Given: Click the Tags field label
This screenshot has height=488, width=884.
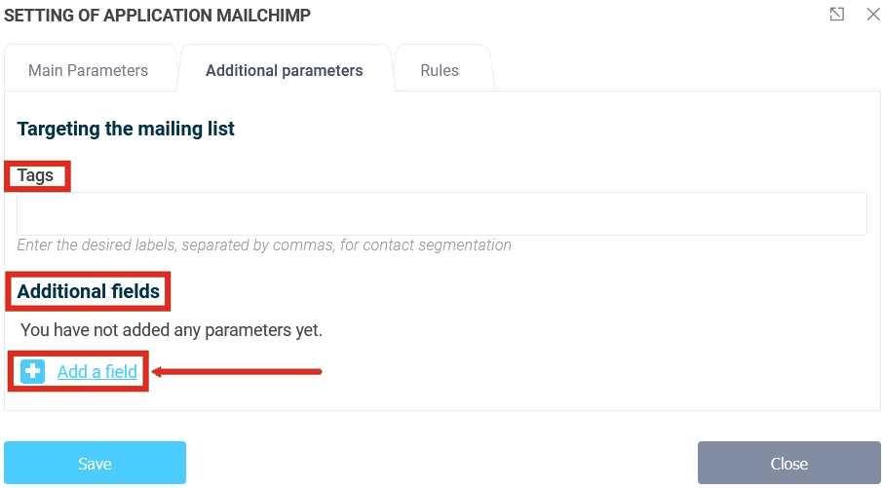Looking at the screenshot, I should [x=36, y=176].
